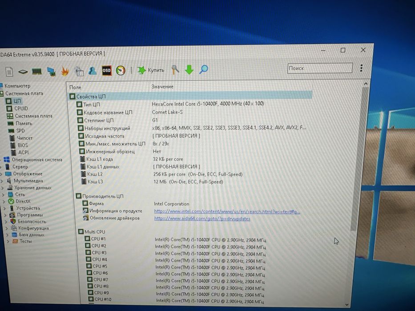Screen dimensions: 415x311
Task: Expand the Мультимедиа tree node
Action: coord(2,181)
